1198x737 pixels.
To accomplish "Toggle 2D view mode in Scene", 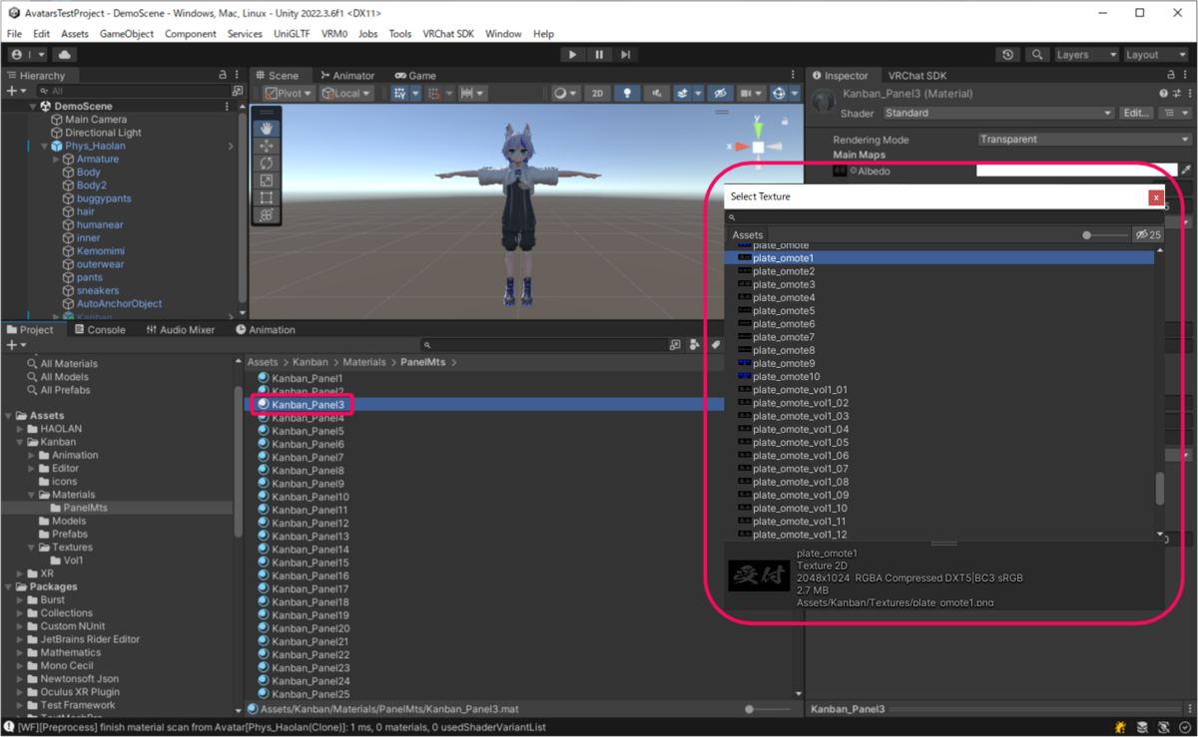I will [597, 93].
